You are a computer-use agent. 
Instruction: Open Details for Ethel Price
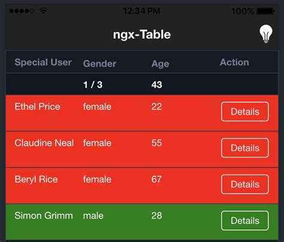tap(245, 112)
